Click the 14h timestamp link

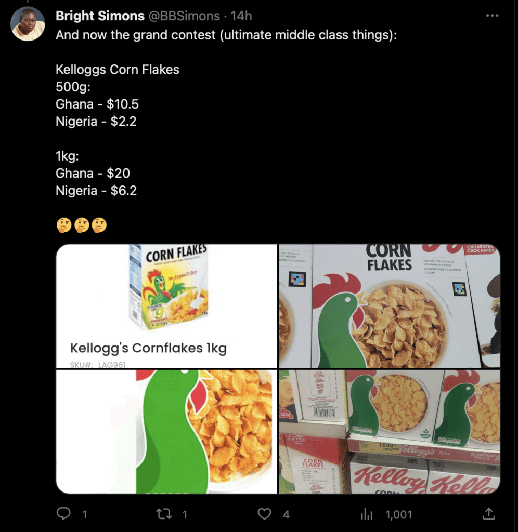(241, 16)
